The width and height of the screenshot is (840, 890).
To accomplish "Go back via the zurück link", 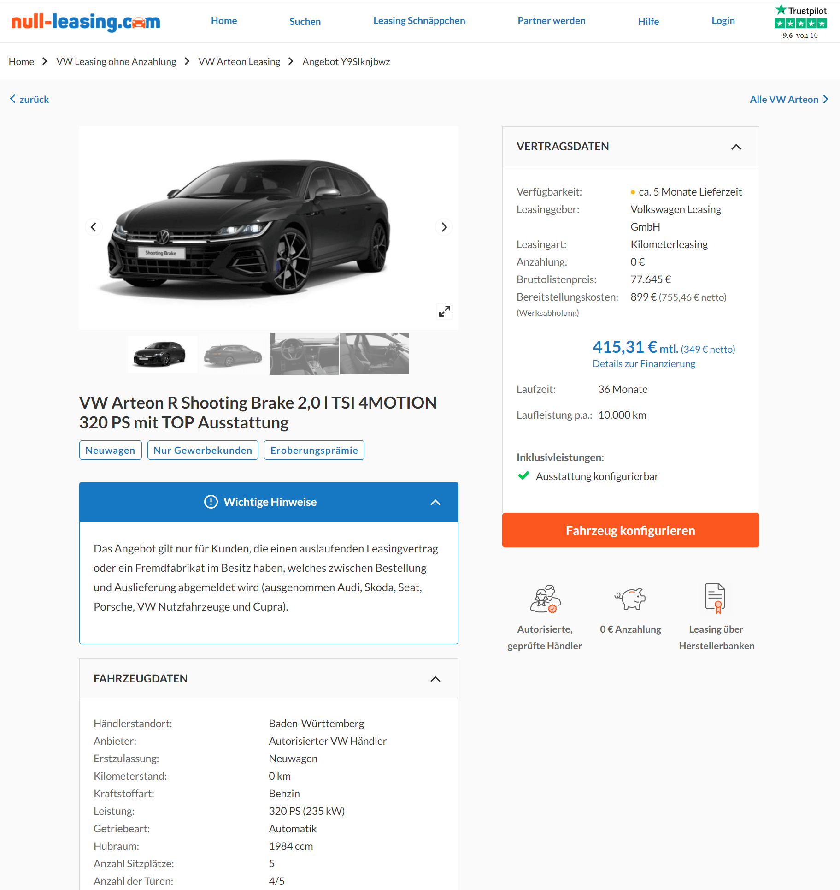I will 29,99.
